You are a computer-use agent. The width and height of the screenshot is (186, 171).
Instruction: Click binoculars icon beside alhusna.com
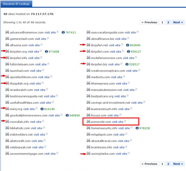pos(7,45)
